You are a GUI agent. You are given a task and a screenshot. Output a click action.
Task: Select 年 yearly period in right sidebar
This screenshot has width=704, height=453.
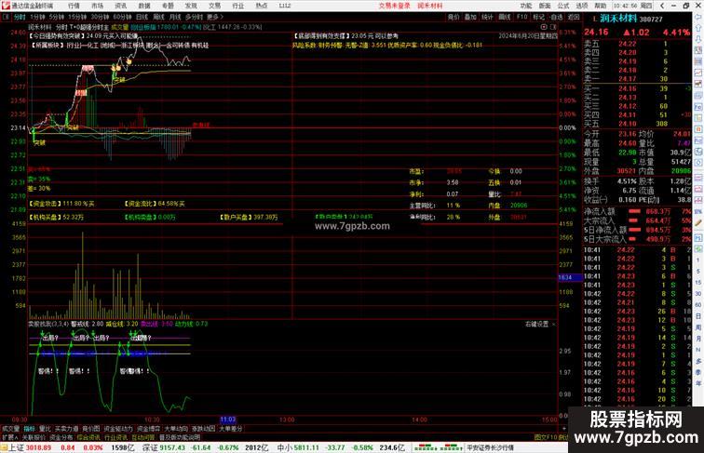coord(698,383)
